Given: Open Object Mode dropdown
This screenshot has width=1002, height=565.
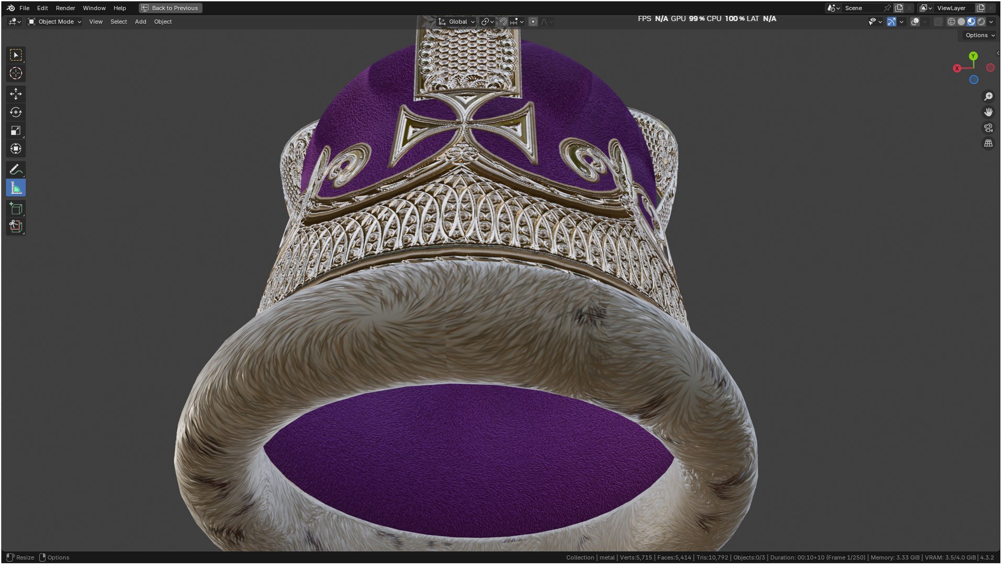Looking at the screenshot, I should click(x=54, y=21).
